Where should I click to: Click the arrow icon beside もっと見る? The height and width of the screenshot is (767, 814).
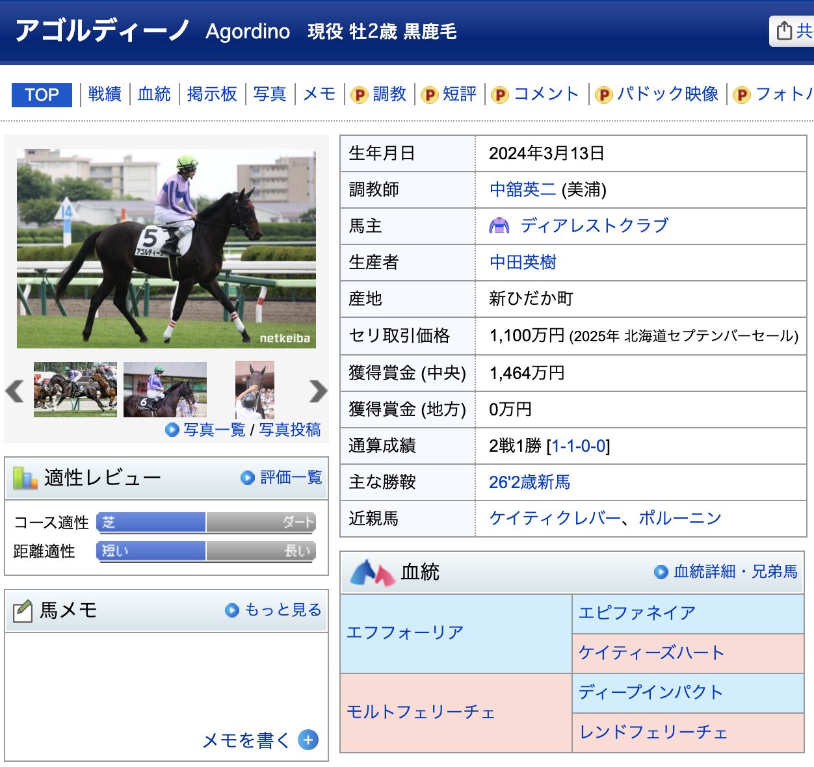(232, 610)
